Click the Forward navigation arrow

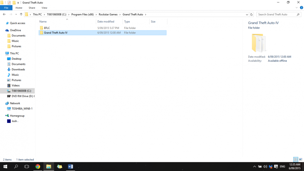click(11, 14)
